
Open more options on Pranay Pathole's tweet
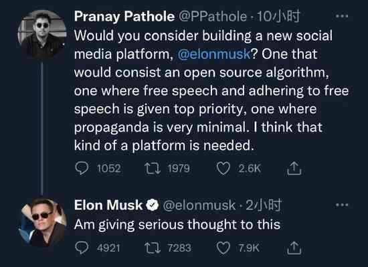point(342,16)
